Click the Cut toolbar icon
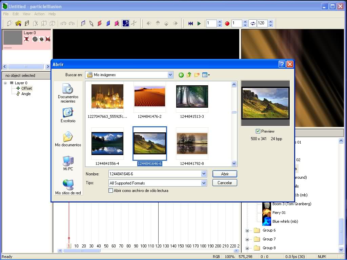The height and width of the screenshot is (260, 347). (35, 23)
